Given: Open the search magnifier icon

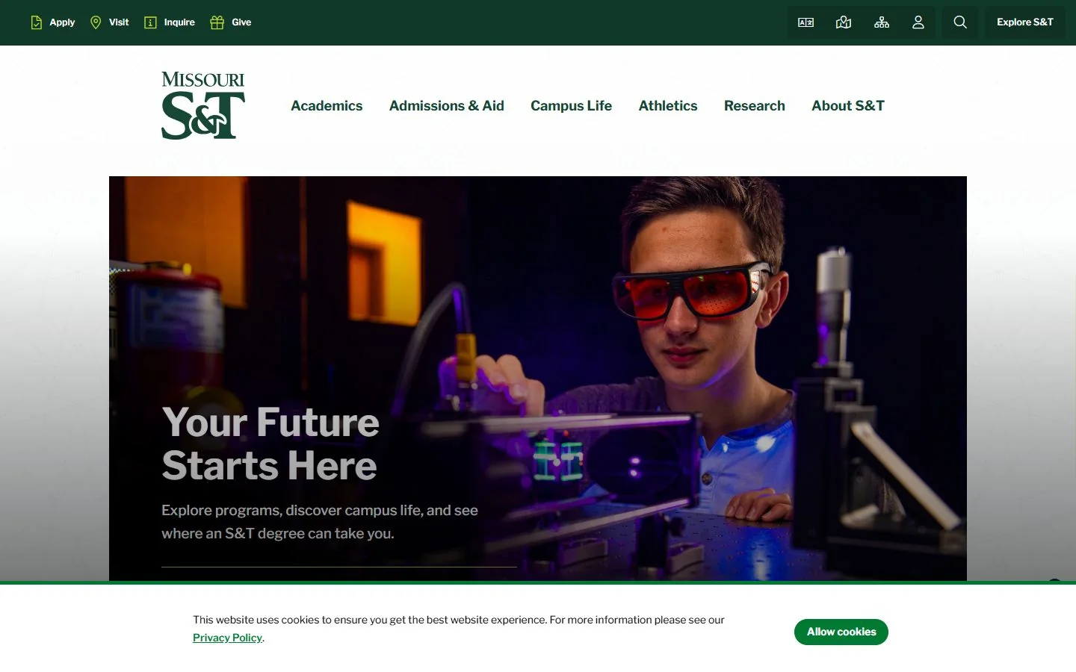Looking at the screenshot, I should [x=960, y=22].
